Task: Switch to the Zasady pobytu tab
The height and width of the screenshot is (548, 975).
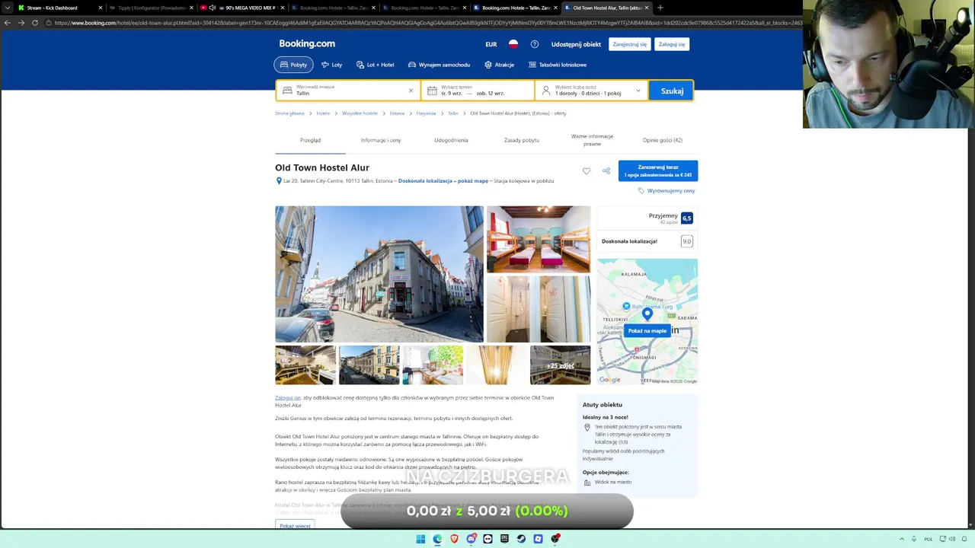Action: 521,140
